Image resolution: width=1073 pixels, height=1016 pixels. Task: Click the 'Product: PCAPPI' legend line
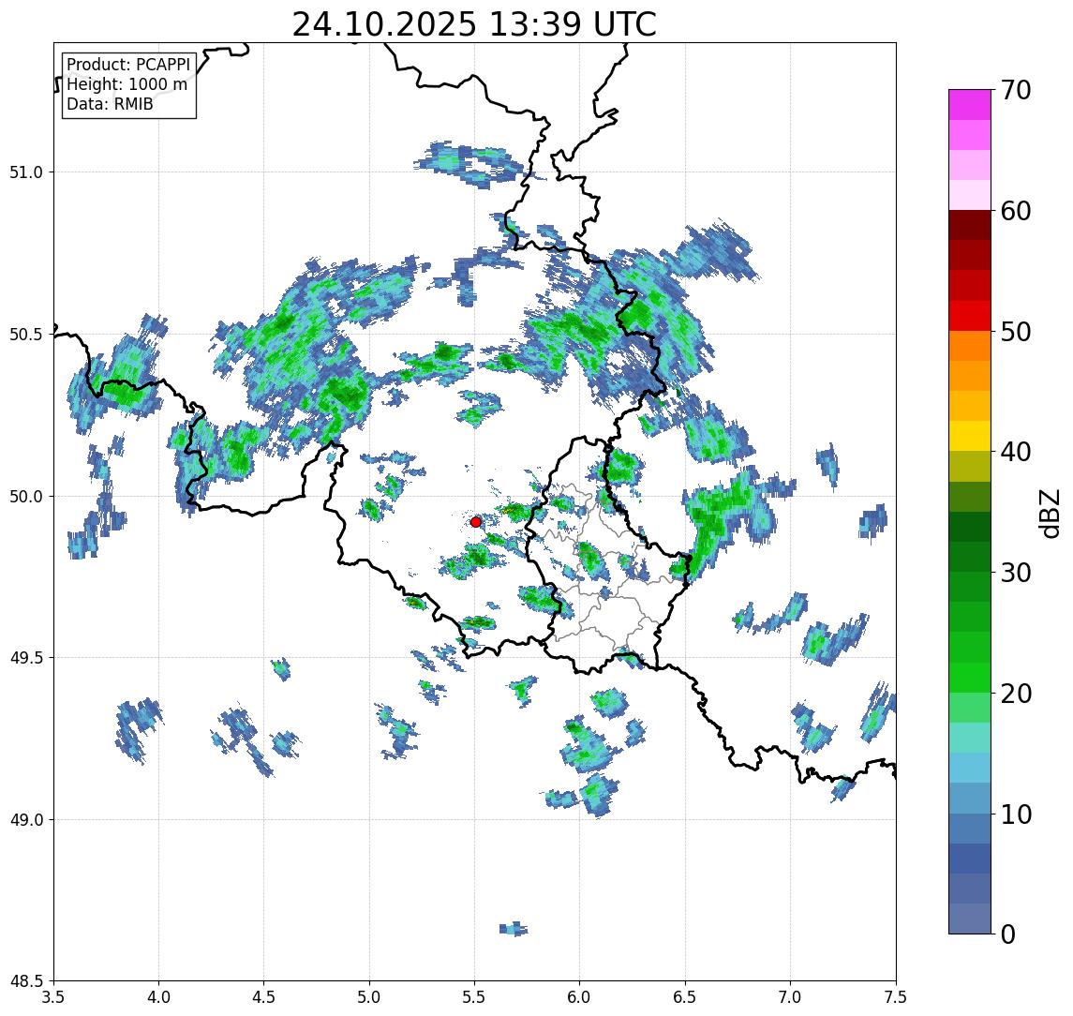pyautogui.click(x=128, y=65)
